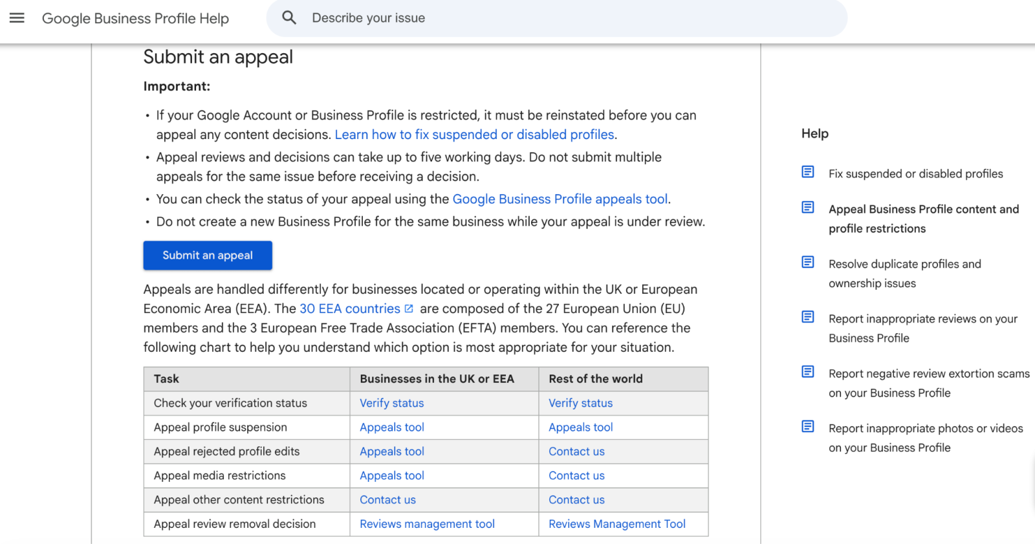Viewport: 1035px width, 544px height.
Task: Click the Check your verification status cell
Action: (x=246, y=403)
